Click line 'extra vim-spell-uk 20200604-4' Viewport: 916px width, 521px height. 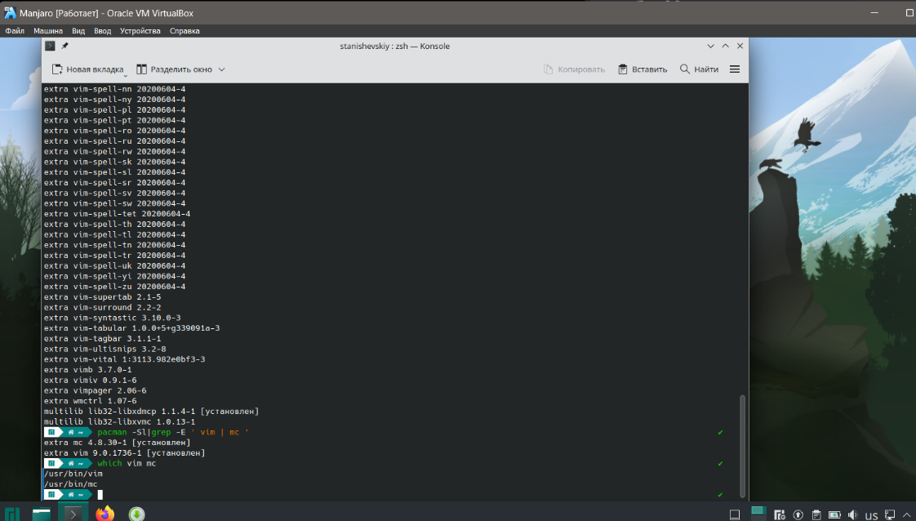(x=114, y=265)
